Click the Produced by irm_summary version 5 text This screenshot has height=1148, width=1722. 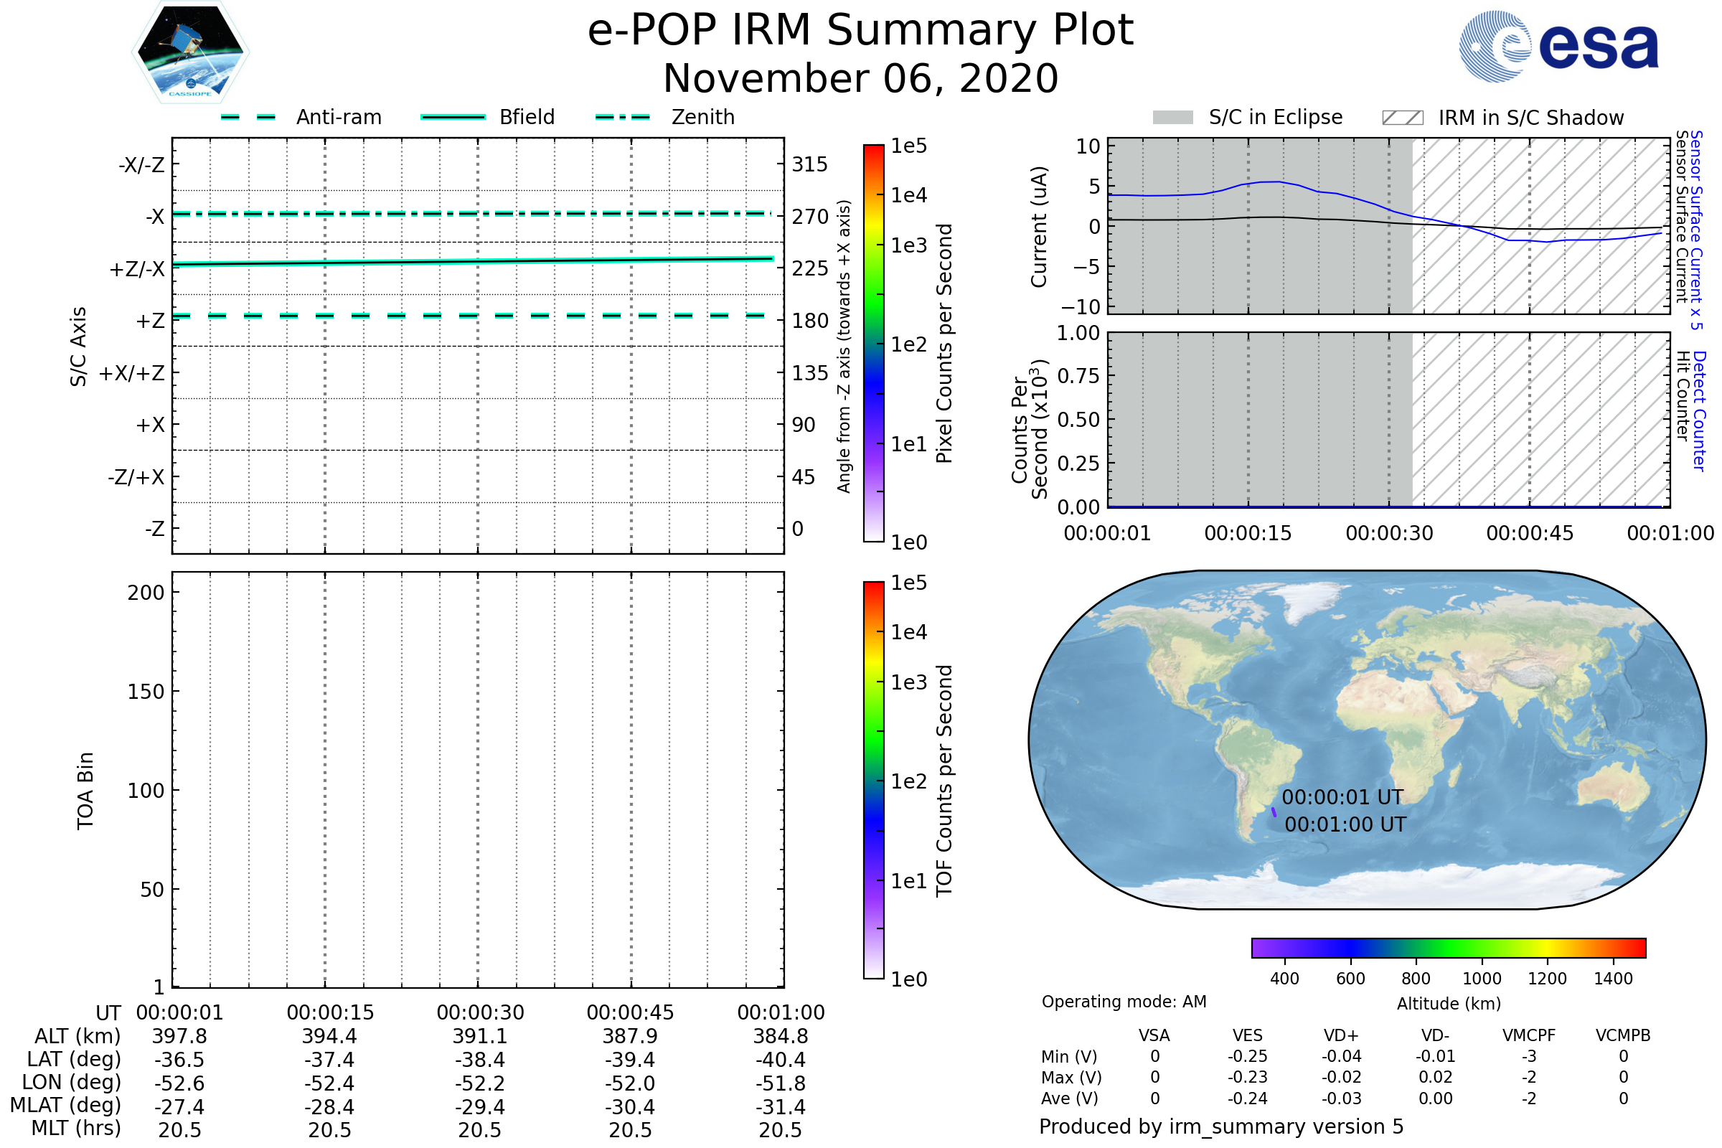pos(1221,1126)
